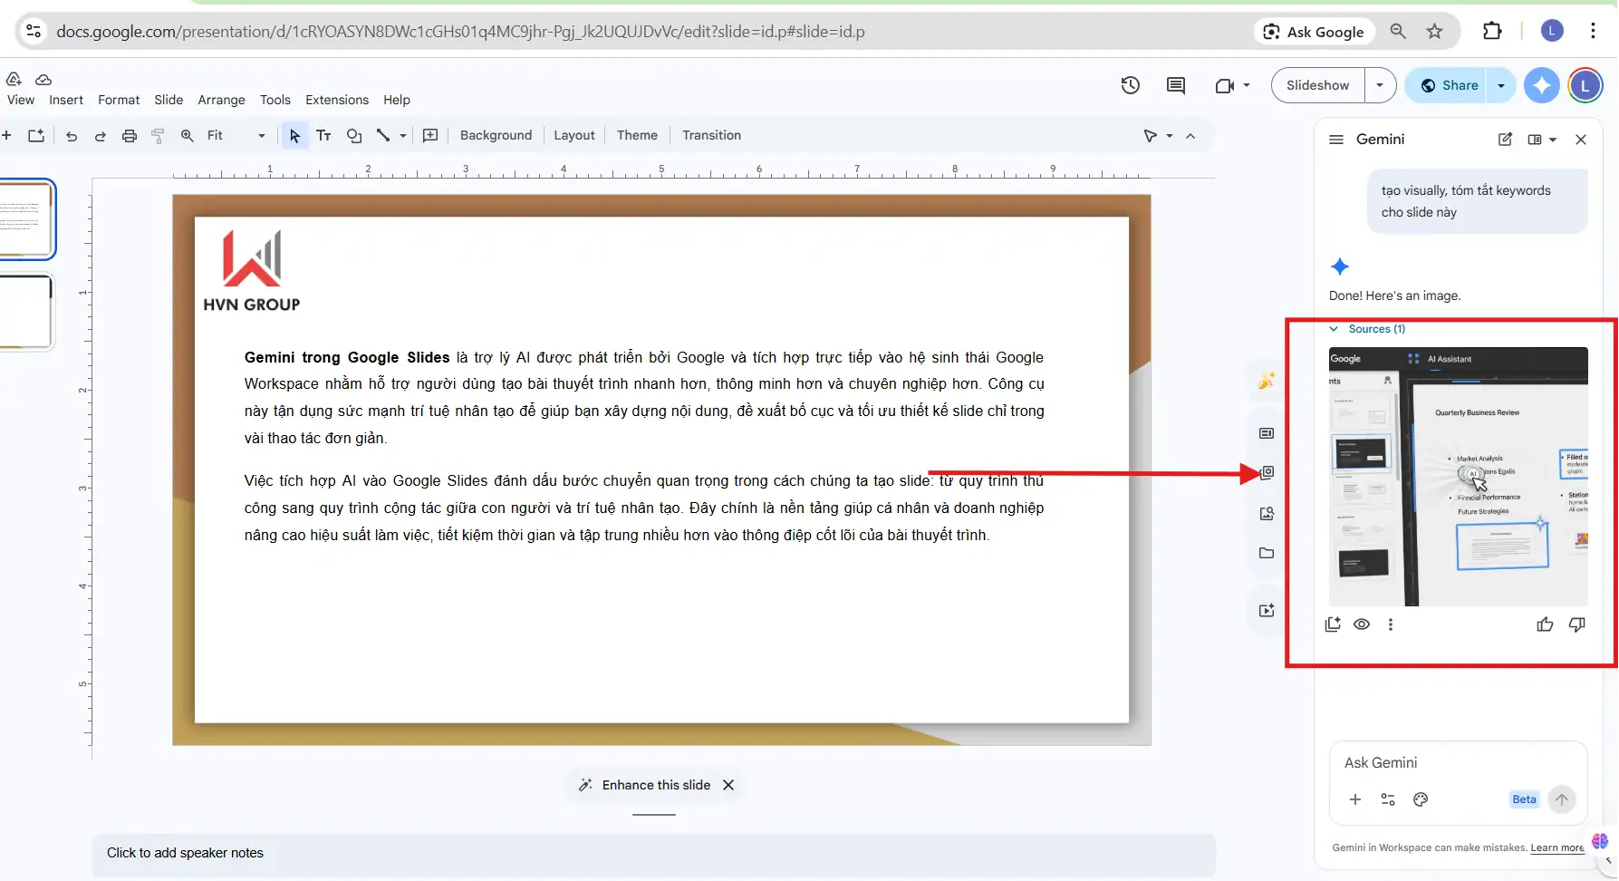Open pointer mode dropdown arrow
1619x881 pixels.
[1170, 136]
